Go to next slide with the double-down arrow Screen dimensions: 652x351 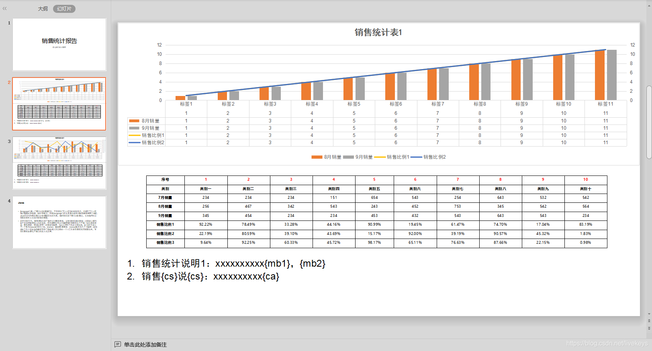649,328
